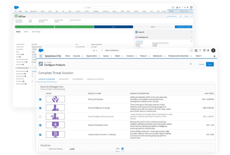The width and height of the screenshot is (230, 155).
Task: Click Cancel in Configure Products
Action: pyautogui.click(x=201, y=64)
